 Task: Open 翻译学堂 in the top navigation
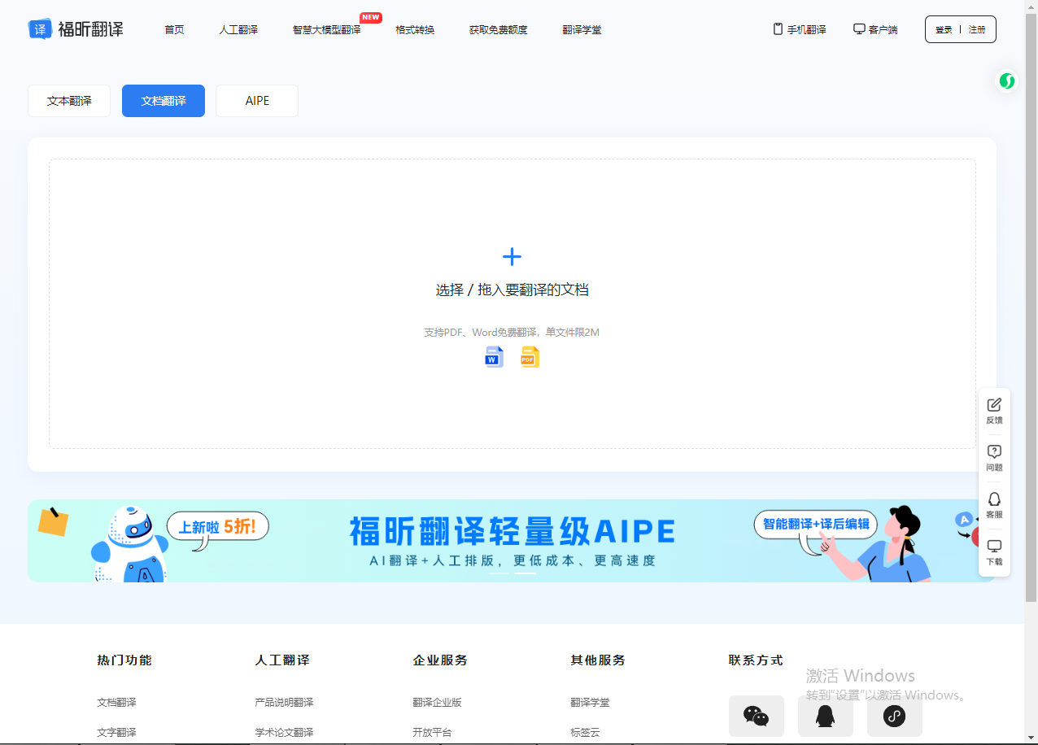[582, 30]
